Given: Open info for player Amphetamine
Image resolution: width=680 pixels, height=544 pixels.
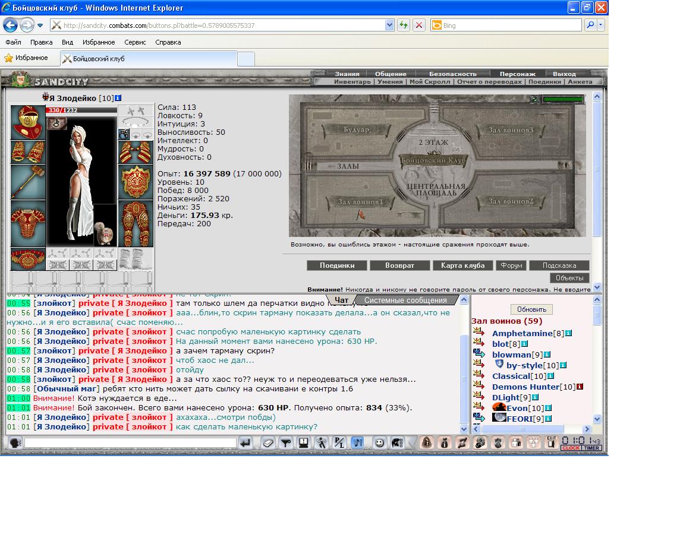Looking at the screenshot, I should tap(568, 333).
